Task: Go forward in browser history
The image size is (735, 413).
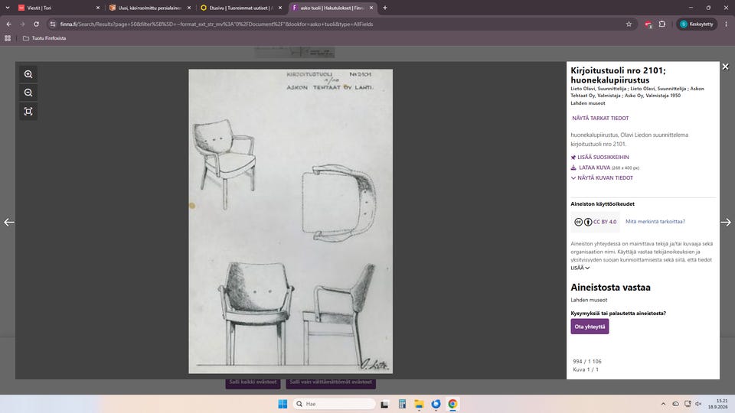Action: point(22,24)
